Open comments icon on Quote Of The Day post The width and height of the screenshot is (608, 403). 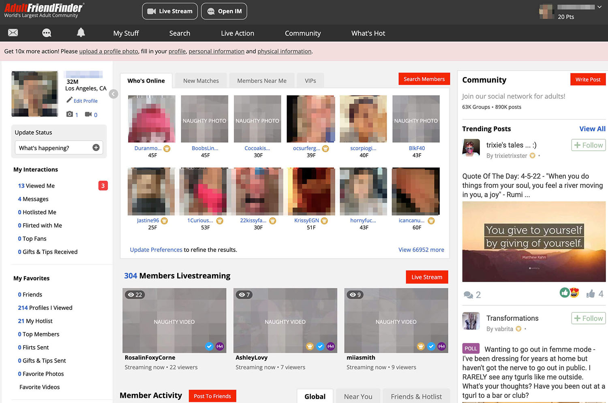(x=468, y=295)
